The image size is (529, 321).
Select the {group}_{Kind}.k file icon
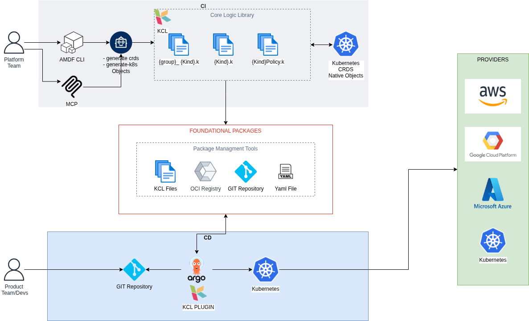coord(179,45)
